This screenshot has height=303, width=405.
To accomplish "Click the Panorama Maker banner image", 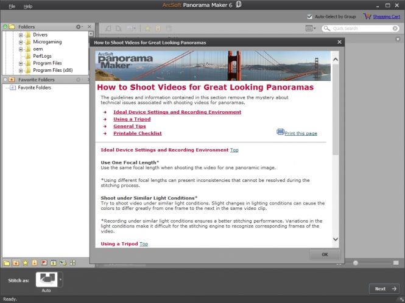I will 213,66.
